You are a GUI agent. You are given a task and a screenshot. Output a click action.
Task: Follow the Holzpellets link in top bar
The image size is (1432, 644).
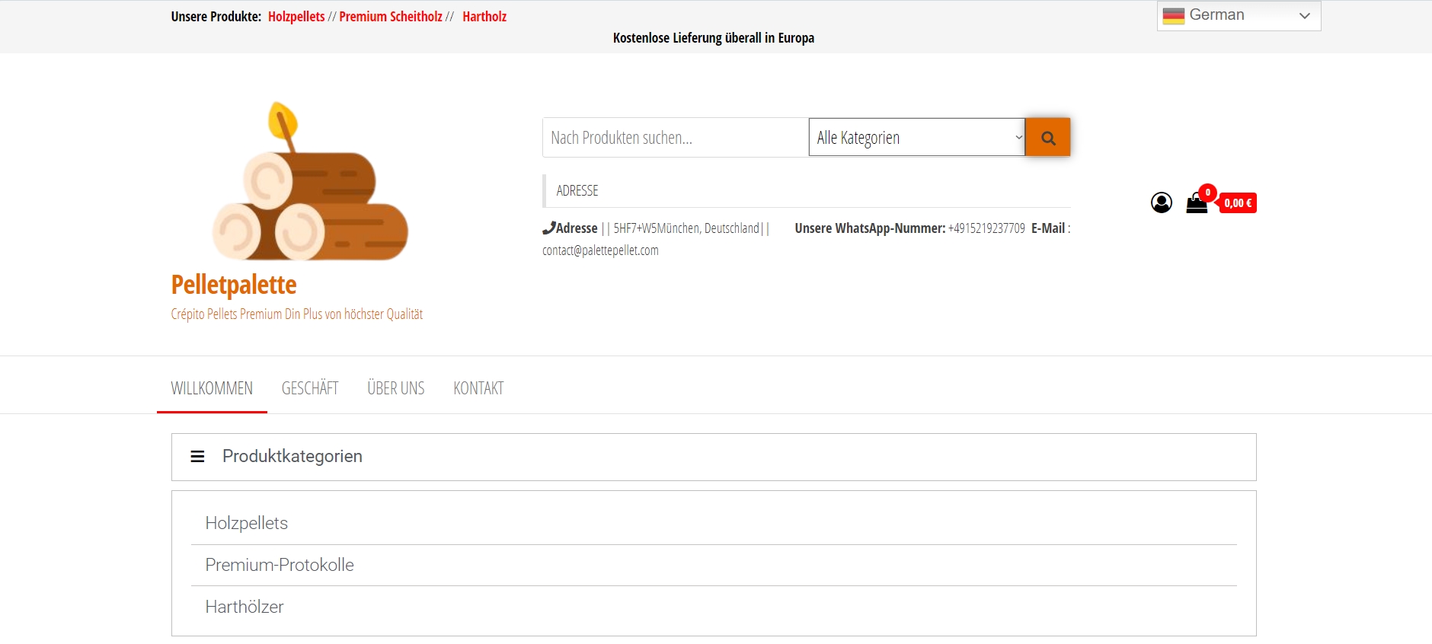(x=296, y=17)
